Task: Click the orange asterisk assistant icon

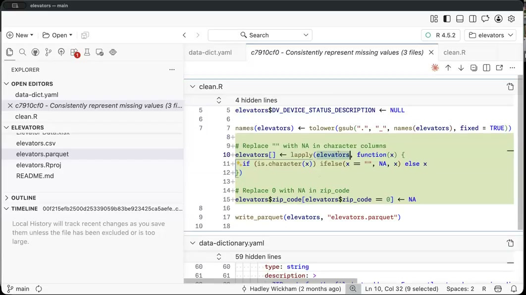Action: tap(435, 68)
